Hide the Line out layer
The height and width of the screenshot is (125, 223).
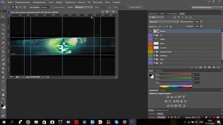[150, 48]
